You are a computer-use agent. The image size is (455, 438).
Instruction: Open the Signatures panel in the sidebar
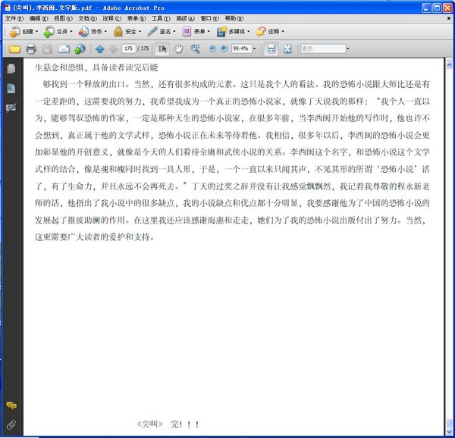11,108
